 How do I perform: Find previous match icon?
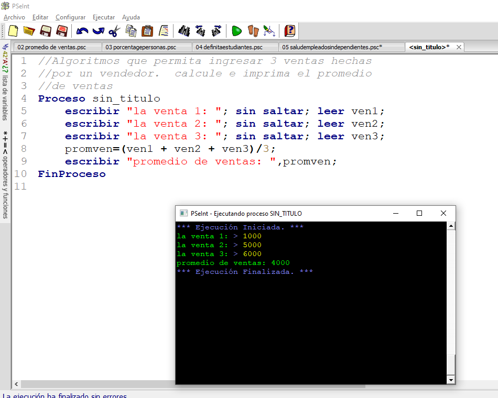200,31
